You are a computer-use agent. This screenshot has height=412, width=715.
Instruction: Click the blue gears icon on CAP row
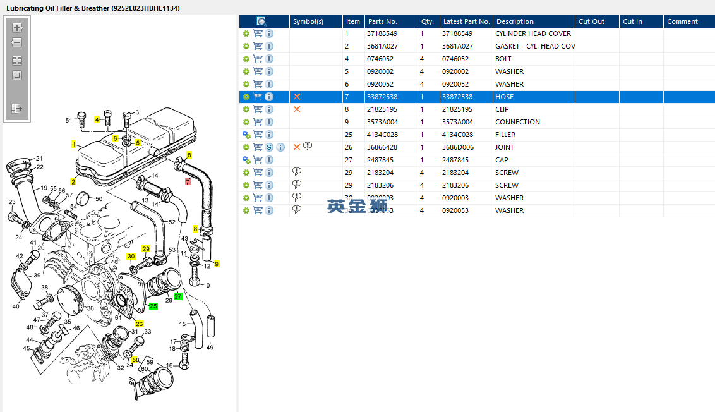pyautogui.click(x=246, y=160)
